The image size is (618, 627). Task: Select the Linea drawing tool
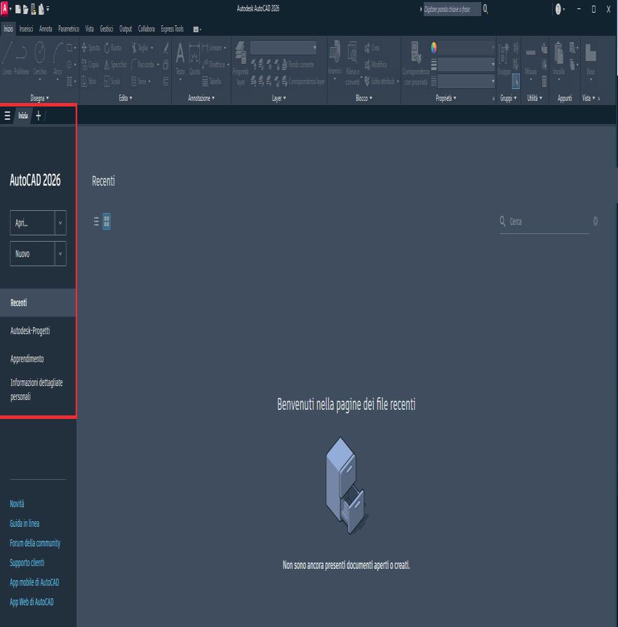[x=7, y=58]
